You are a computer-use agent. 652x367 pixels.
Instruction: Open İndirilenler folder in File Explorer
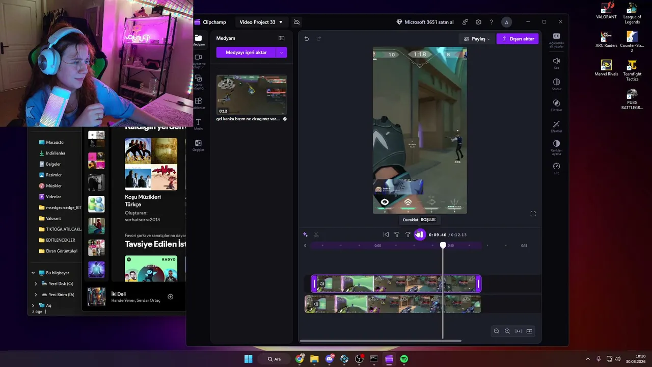coord(56,153)
